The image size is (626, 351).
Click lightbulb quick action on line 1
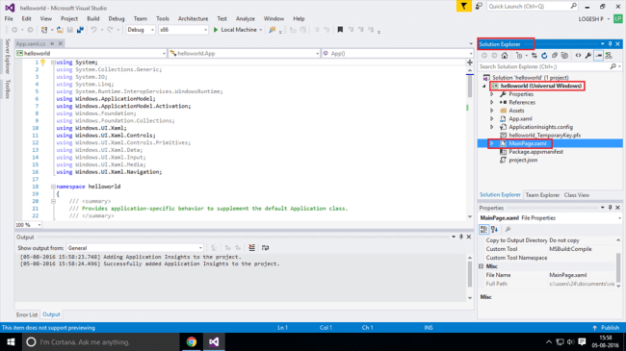tap(42, 63)
